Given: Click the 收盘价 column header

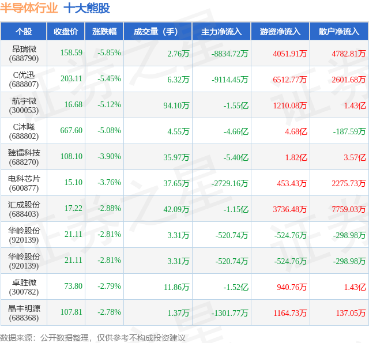Looking at the screenshot, I should tap(66, 32).
